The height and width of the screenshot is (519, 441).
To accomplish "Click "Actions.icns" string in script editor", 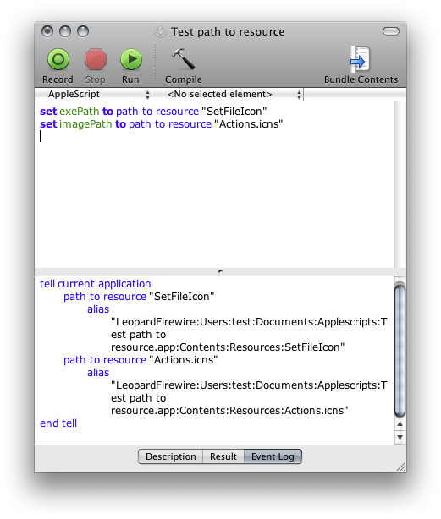I will pos(249,124).
